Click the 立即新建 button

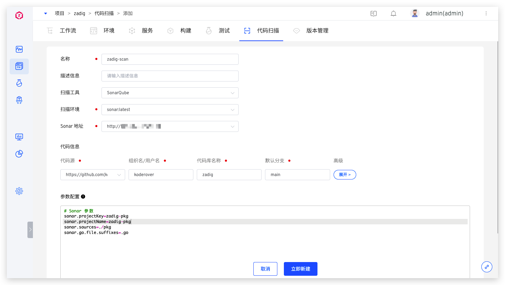click(300, 269)
